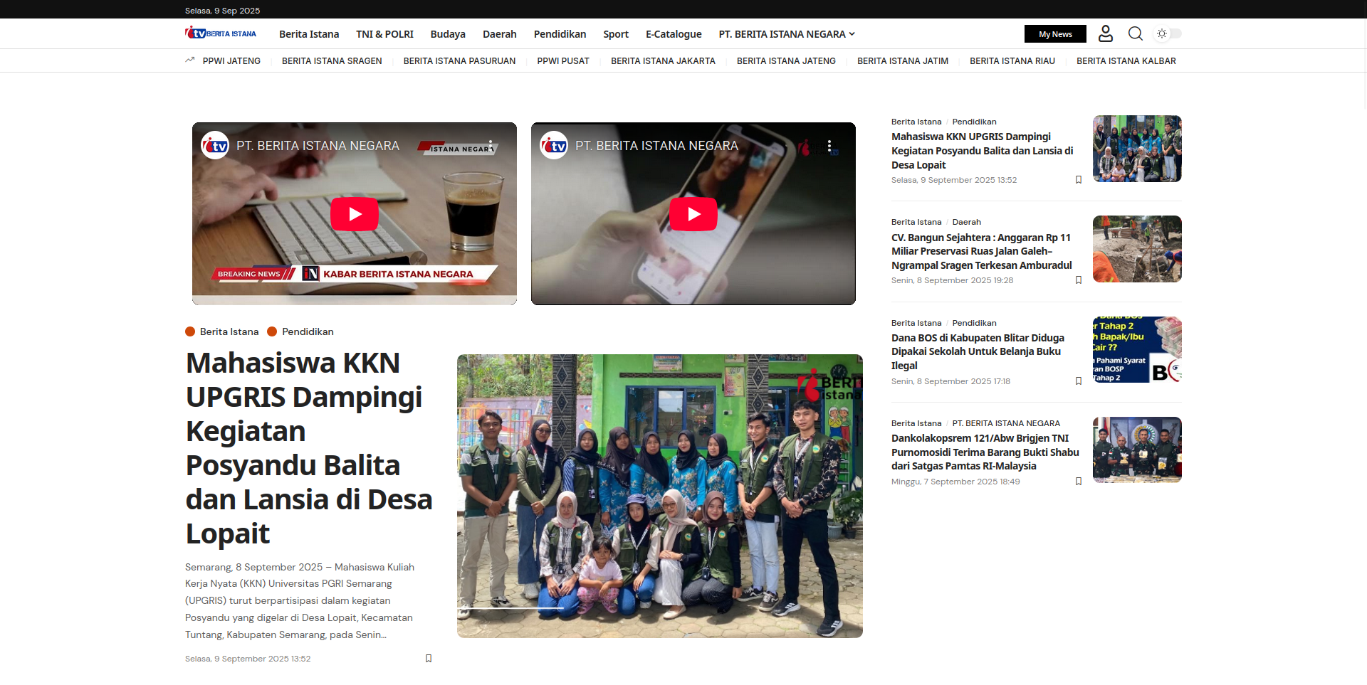Click channel avatar on first YouTube video
The image size is (1367, 685).
[x=215, y=145]
